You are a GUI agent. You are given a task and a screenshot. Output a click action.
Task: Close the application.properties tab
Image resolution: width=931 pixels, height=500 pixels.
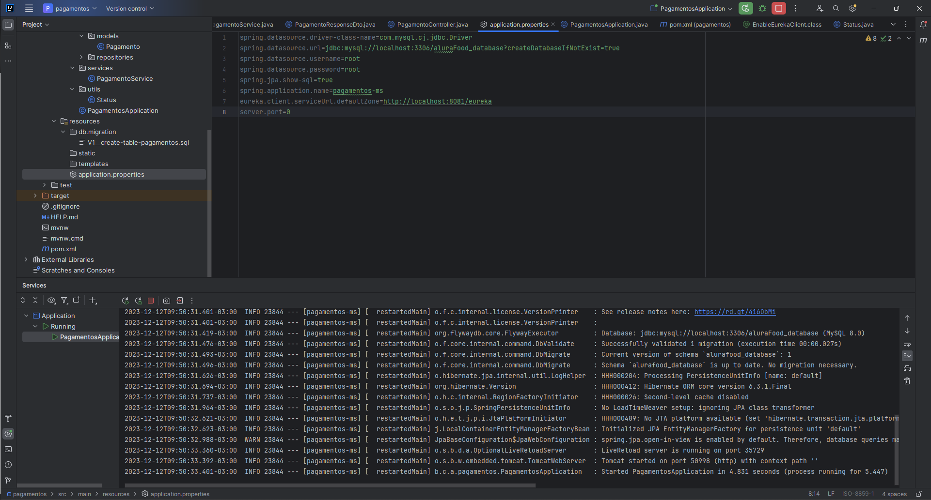[x=553, y=24]
